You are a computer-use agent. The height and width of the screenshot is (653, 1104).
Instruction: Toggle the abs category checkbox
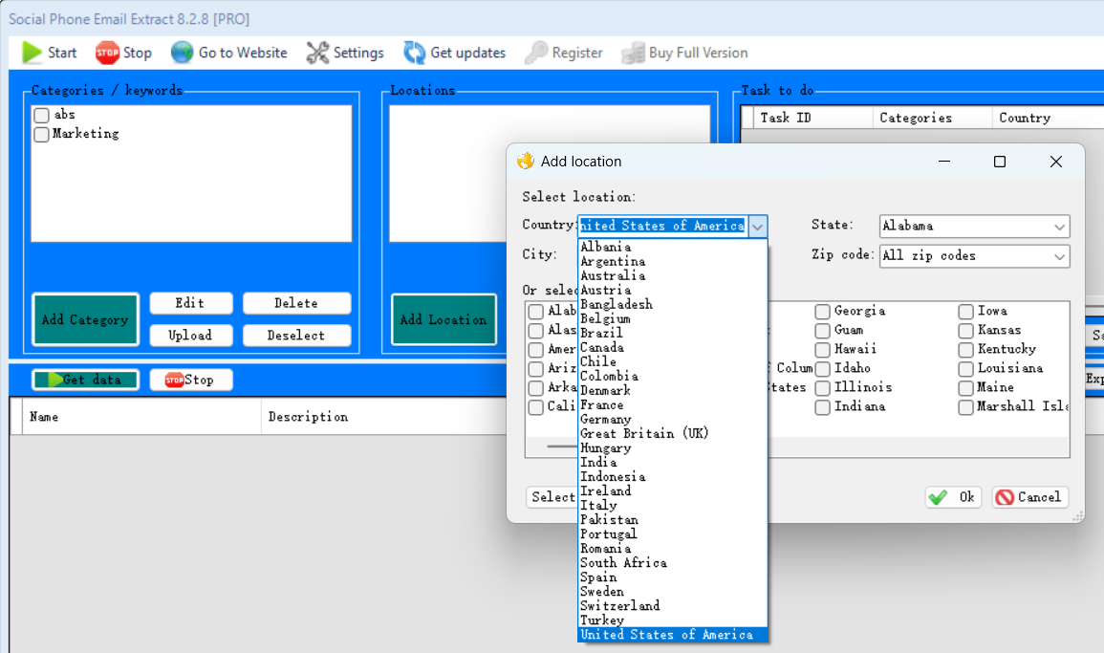tap(41, 116)
